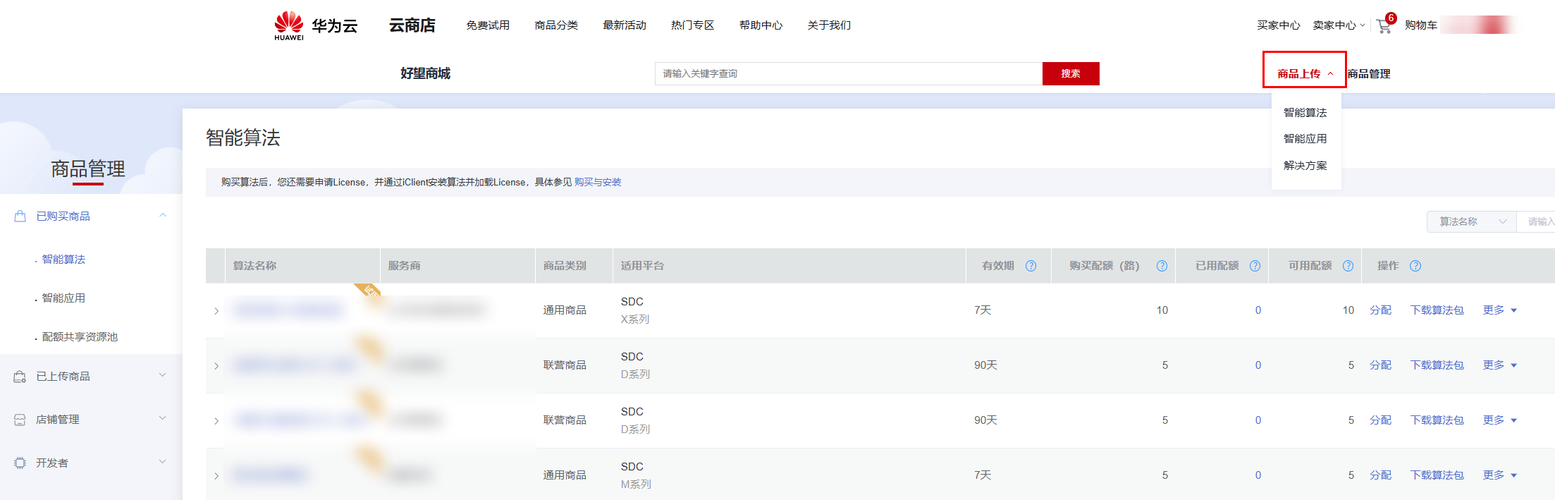The height and width of the screenshot is (500, 1555).
Task: Expand 已上传商品 sidebar section
Action: pos(162,375)
